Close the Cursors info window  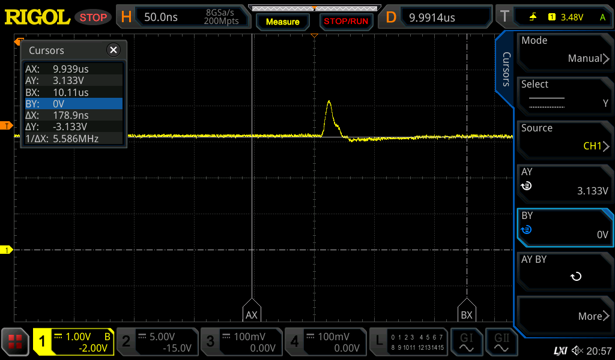(114, 50)
